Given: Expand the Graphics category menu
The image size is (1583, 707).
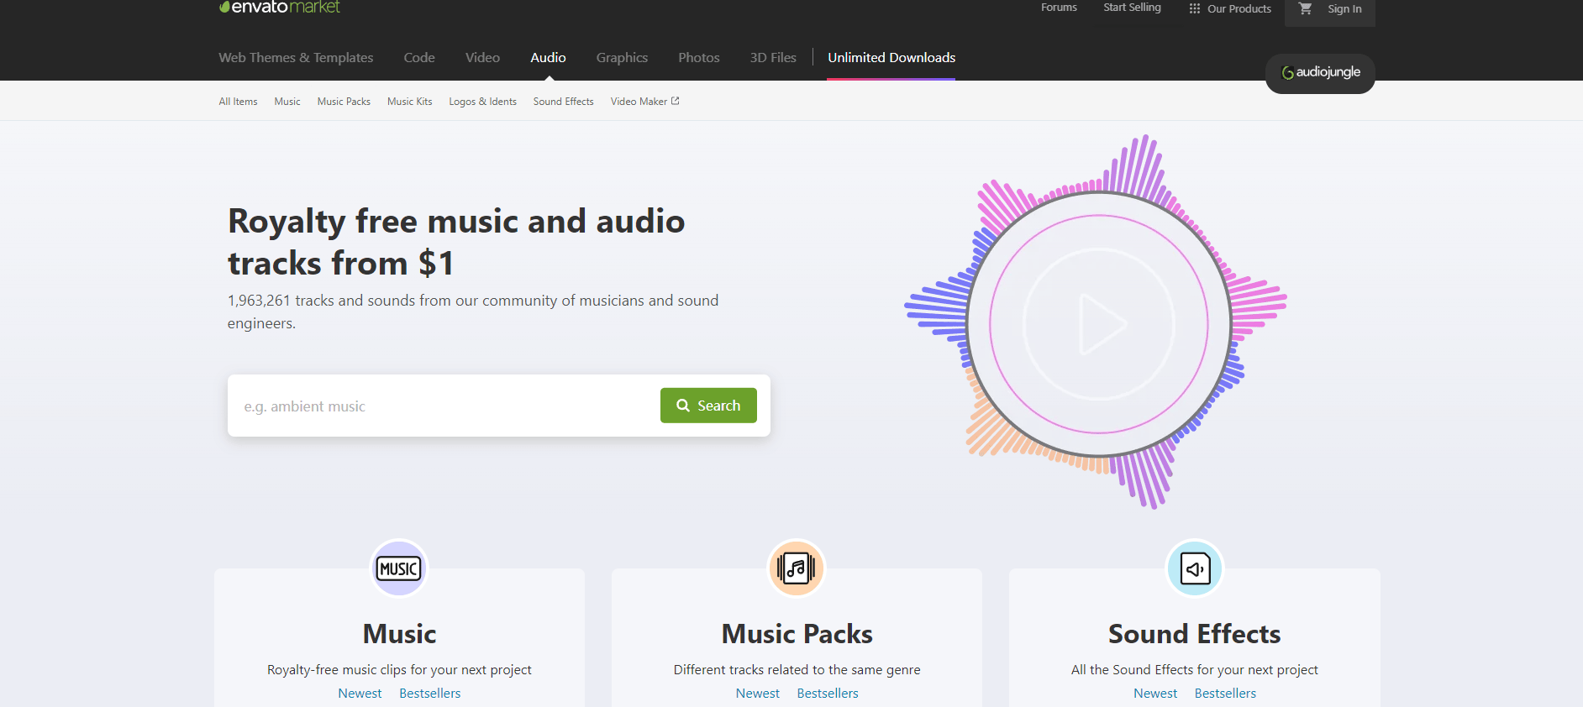Looking at the screenshot, I should pos(622,58).
